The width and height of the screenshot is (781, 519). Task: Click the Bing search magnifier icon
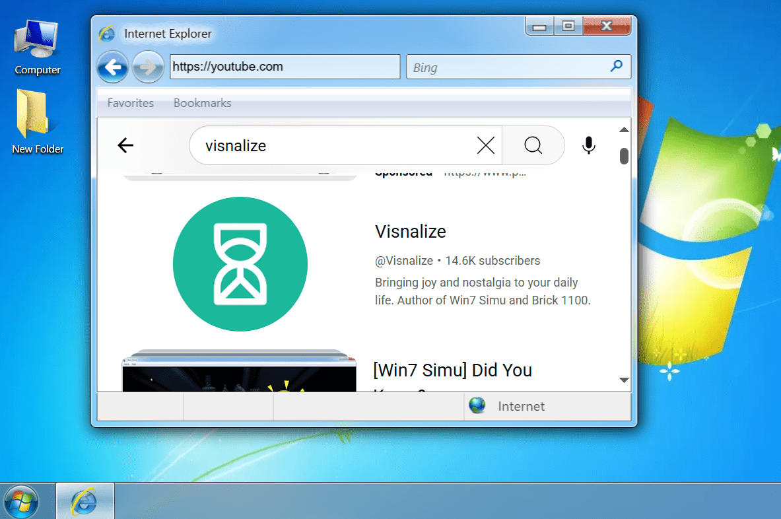click(x=616, y=66)
